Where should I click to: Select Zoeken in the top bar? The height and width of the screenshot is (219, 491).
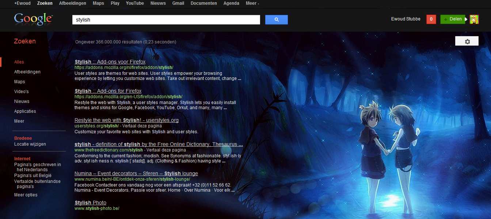pos(45,3)
